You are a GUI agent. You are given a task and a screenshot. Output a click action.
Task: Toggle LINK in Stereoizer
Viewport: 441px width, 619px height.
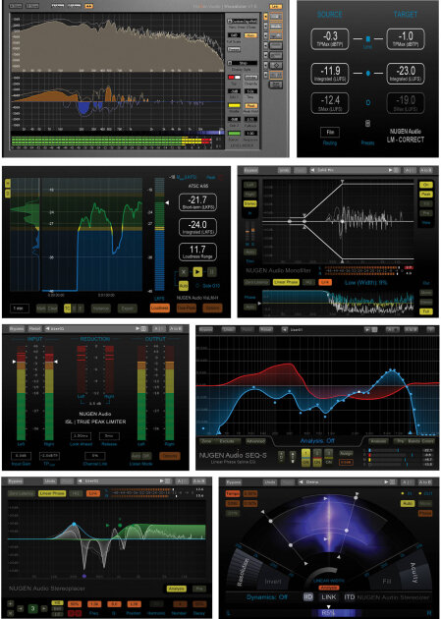point(329,597)
